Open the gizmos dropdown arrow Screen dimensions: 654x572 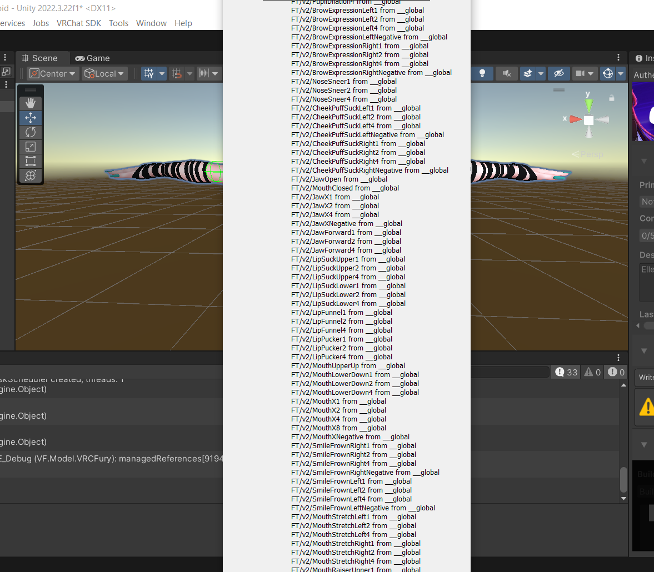621,74
